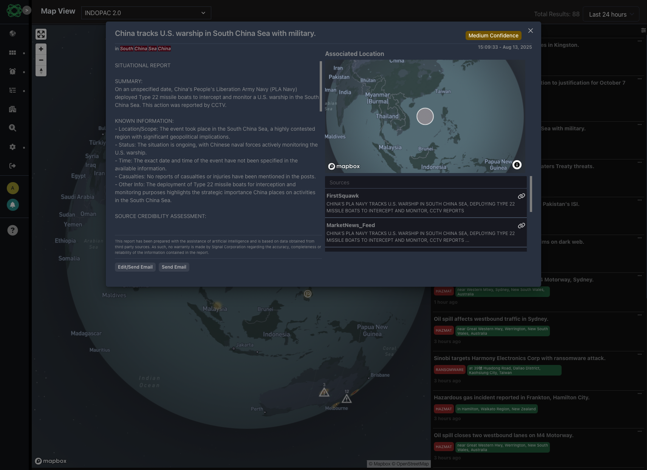Open the location search magnifier icon
The width and height of the screenshot is (647, 470).
click(12, 128)
